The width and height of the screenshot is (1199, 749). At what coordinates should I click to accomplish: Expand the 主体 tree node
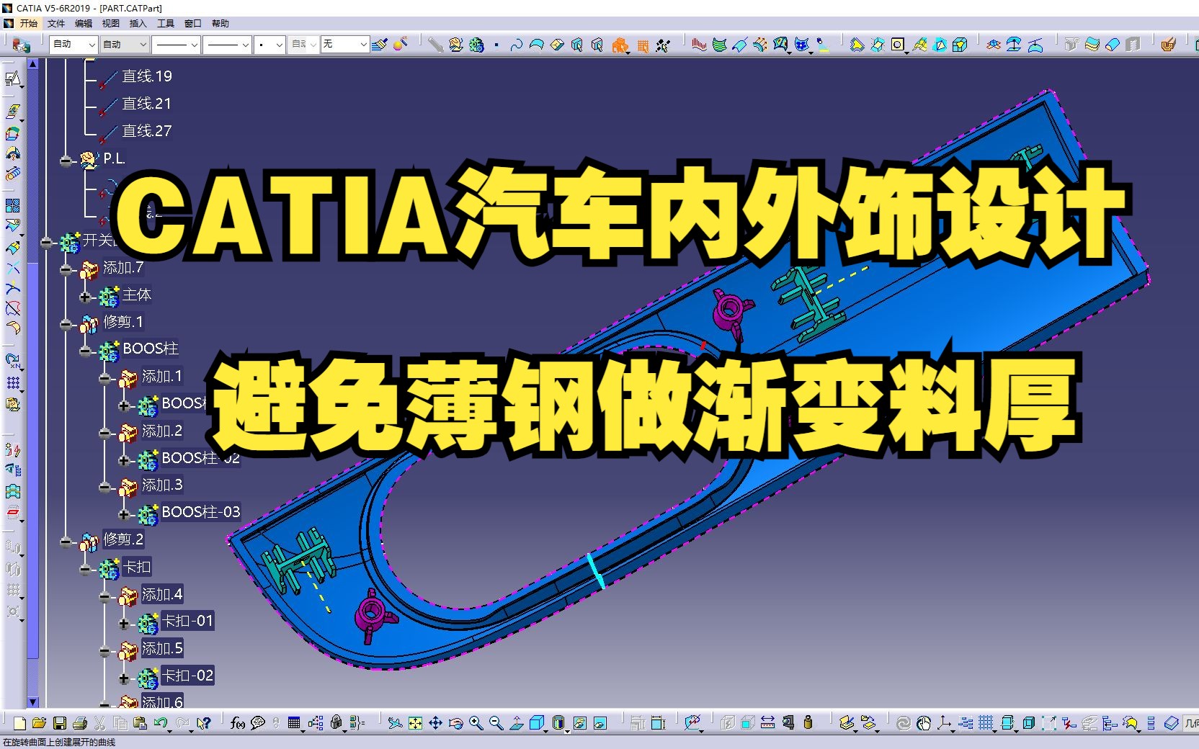pos(85,297)
